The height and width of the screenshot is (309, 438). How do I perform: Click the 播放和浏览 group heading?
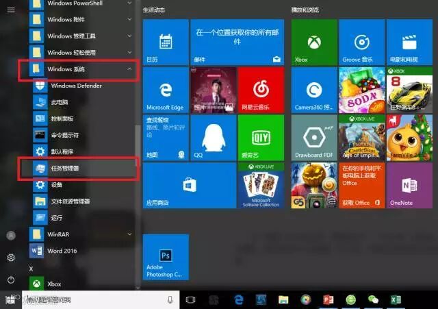coord(305,10)
